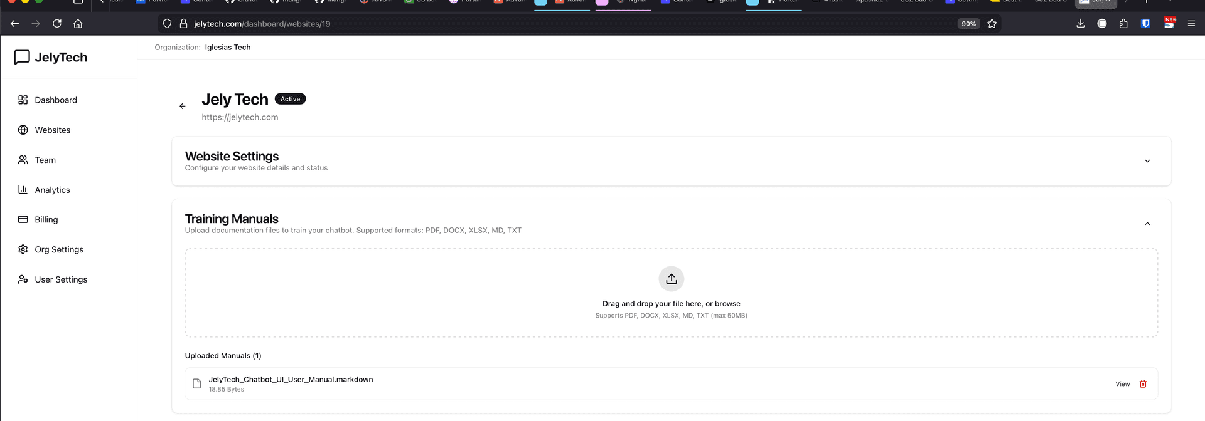Click the Bitwarden shield extension icon
This screenshot has height=421, width=1205.
click(1145, 24)
